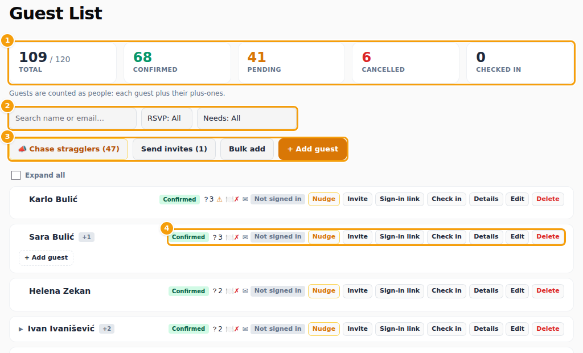
Task: Click the megaphone icon on Chase stragglers
Action: click(x=22, y=149)
